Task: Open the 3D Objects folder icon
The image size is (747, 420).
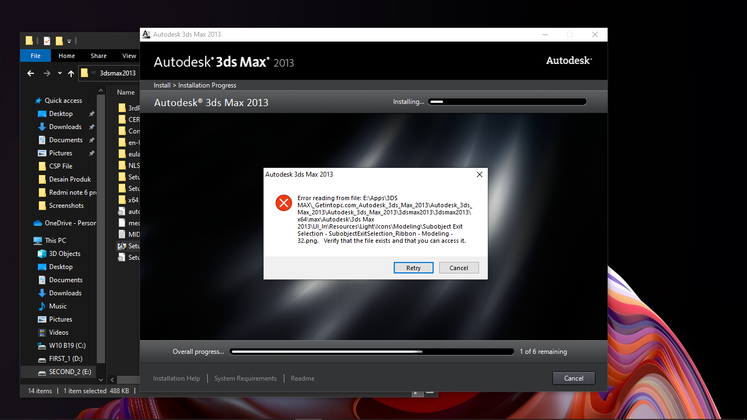Action: pyautogui.click(x=42, y=254)
